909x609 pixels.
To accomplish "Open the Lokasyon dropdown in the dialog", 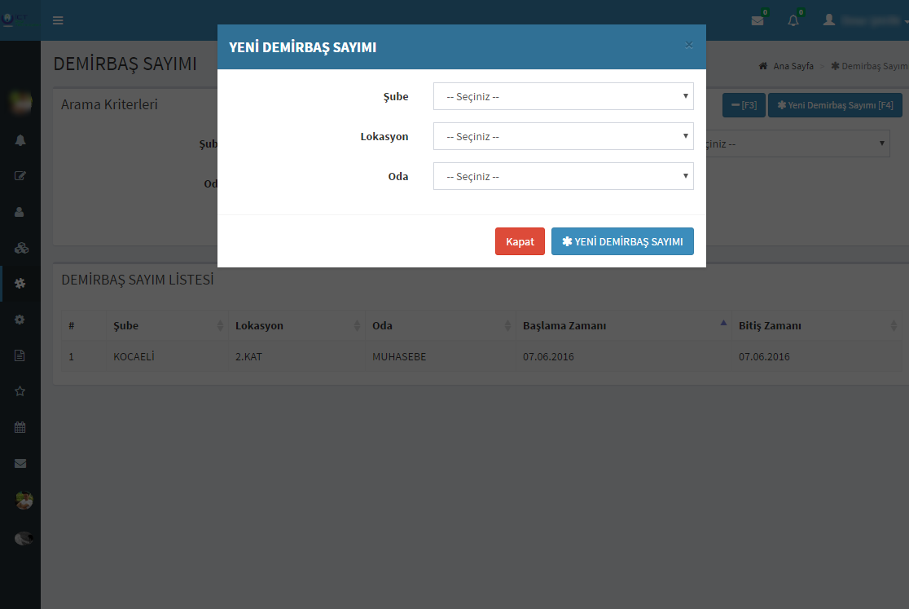I will pos(563,136).
